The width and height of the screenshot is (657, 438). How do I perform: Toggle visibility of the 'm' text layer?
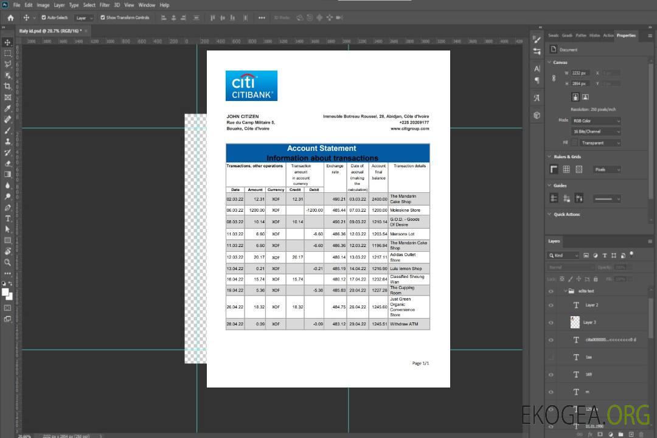(551, 392)
